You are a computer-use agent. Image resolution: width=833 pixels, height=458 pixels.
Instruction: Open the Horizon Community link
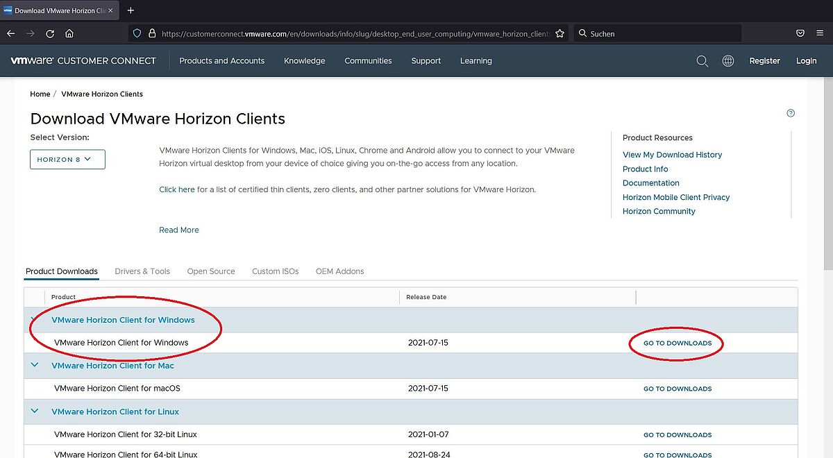coord(659,211)
